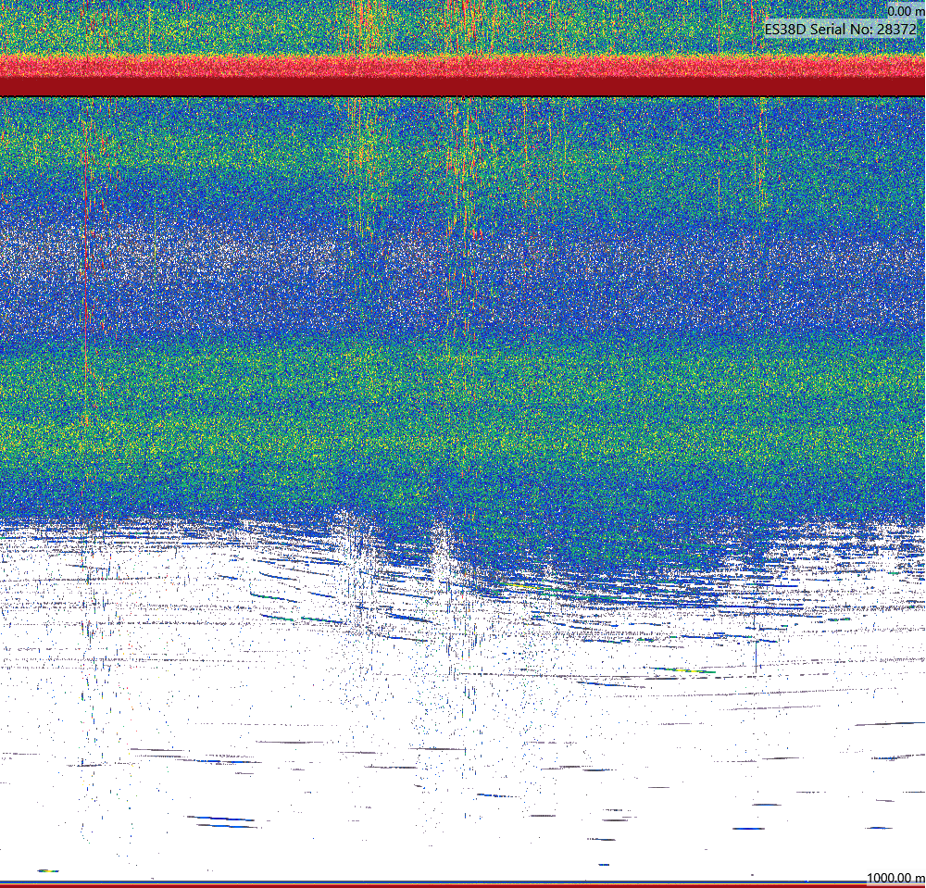Select the dark red transmit pulse band

(x=462, y=86)
